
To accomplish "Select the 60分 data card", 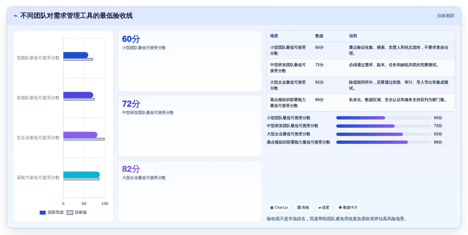I will pos(190,61).
